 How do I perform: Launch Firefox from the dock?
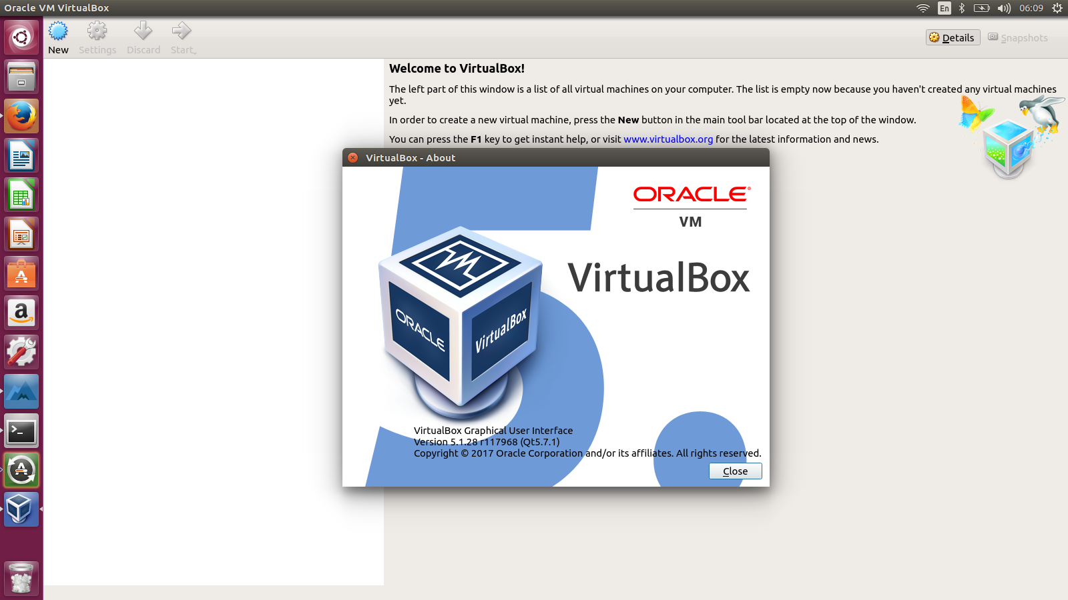point(21,116)
